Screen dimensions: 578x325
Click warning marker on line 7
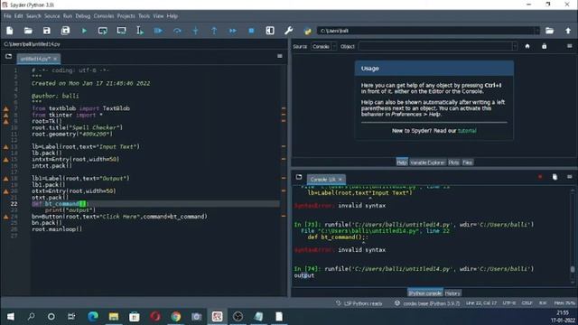pyautogui.click(x=6, y=108)
